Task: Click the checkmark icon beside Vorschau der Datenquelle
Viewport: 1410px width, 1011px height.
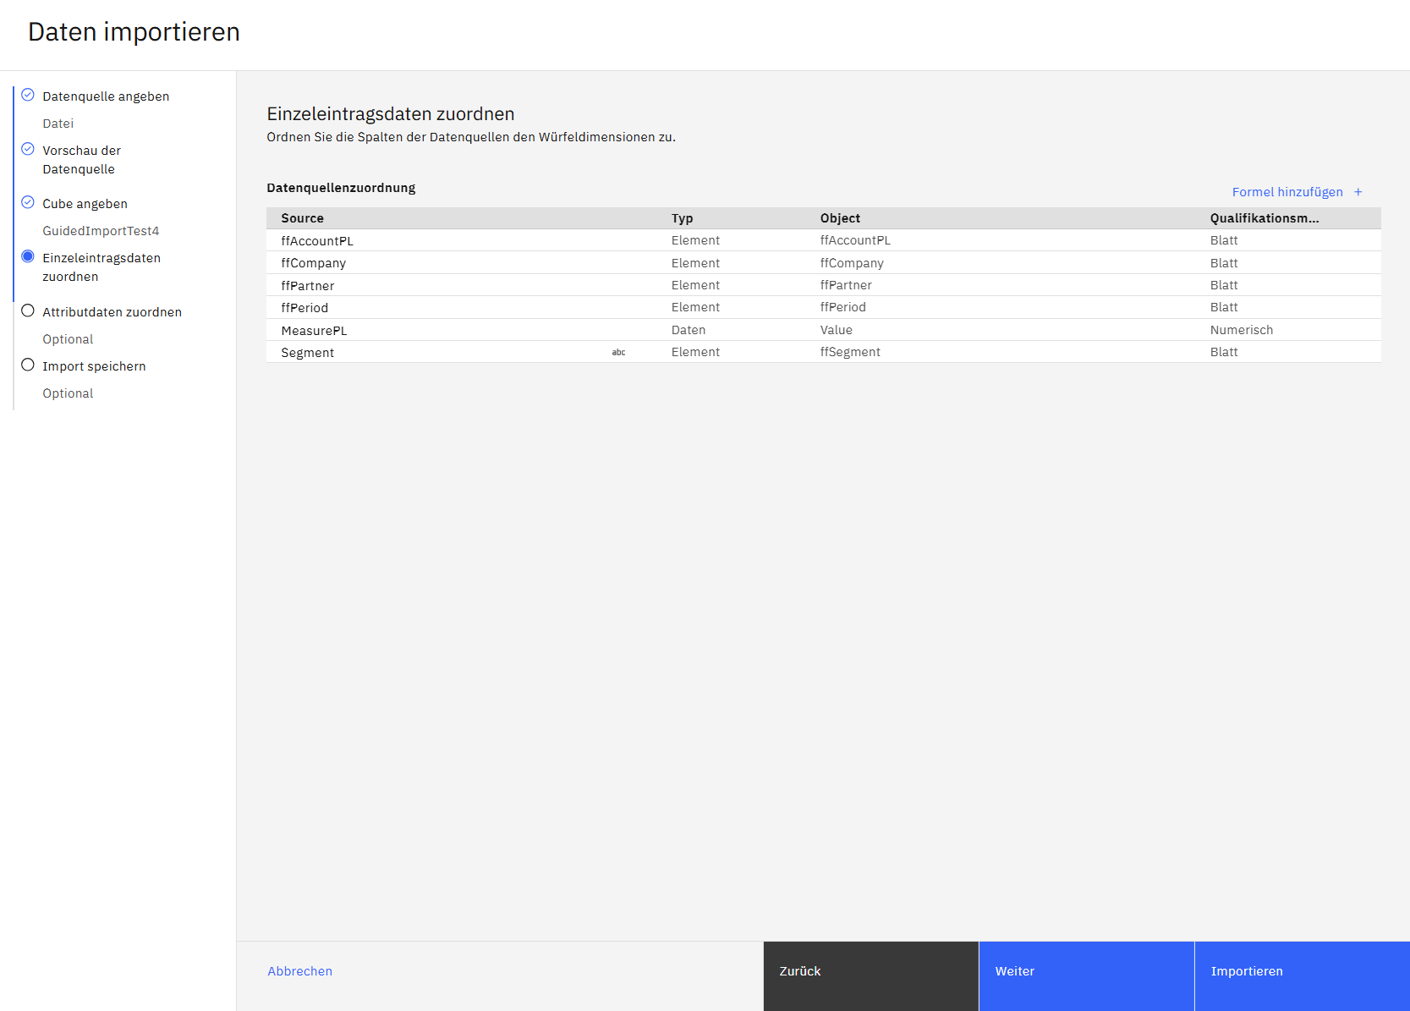Action: pyautogui.click(x=28, y=149)
